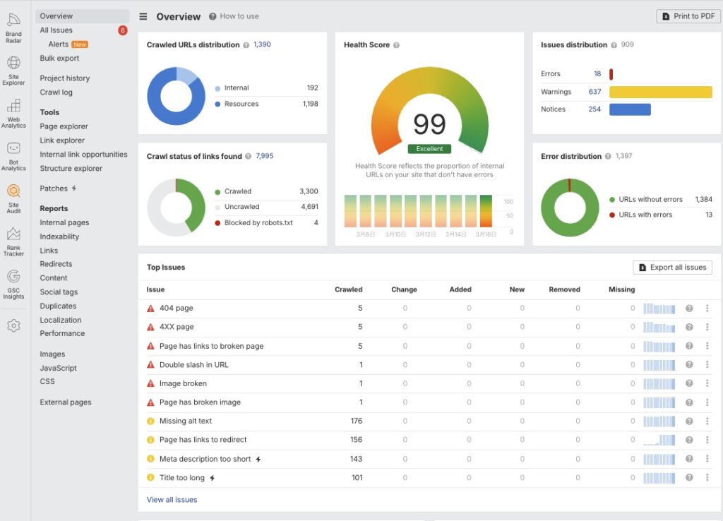Open the three-dot menu for Missing alt text
This screenshot has height=521, width=723.
pos(707,421)
